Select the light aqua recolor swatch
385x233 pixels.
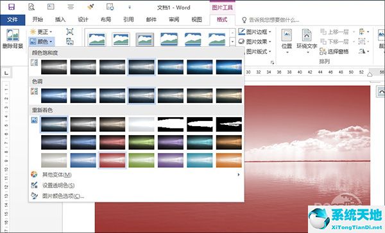click(x=200, y=161)
